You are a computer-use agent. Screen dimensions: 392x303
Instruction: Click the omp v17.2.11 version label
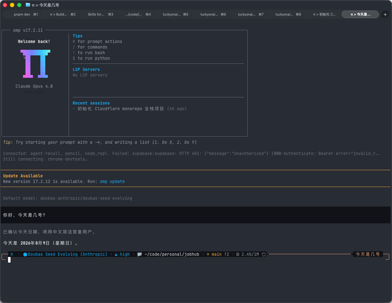click(28, 30)
